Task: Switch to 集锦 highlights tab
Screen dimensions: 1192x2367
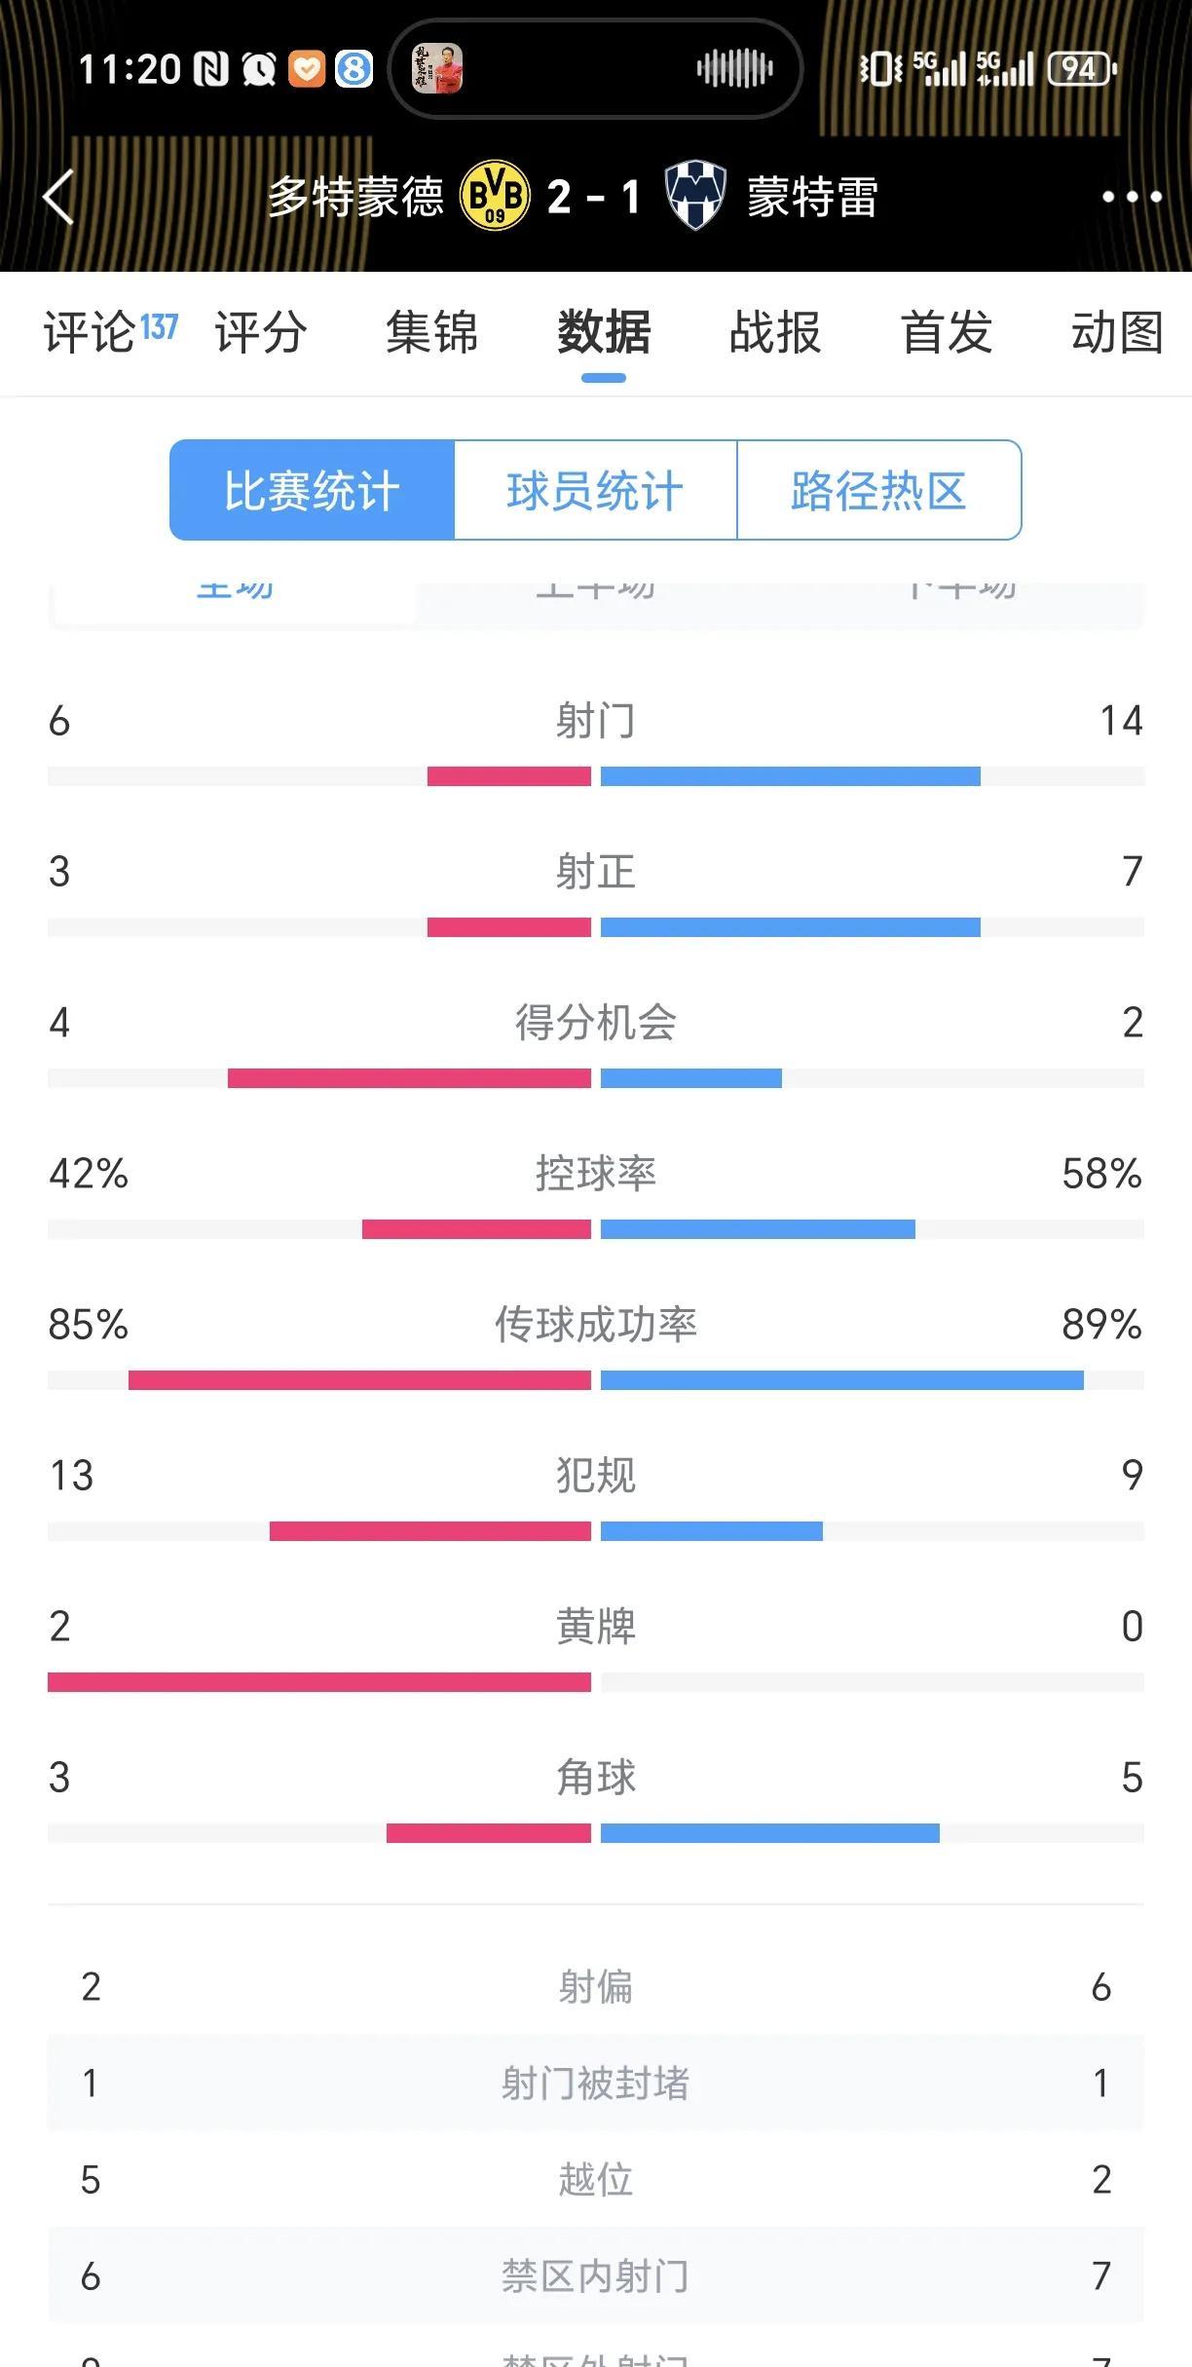Action: coord(432,332)
